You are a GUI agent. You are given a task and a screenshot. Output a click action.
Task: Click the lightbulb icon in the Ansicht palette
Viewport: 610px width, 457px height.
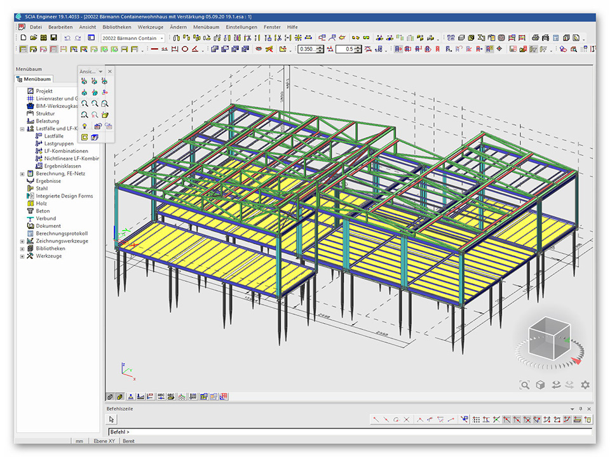click(84, 126)
